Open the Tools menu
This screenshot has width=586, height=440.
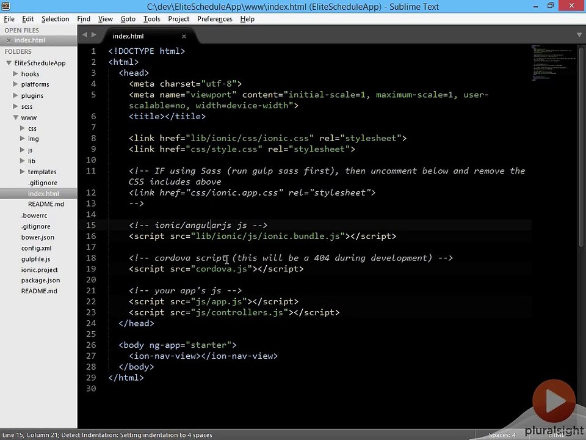click(x=152, y=19)
